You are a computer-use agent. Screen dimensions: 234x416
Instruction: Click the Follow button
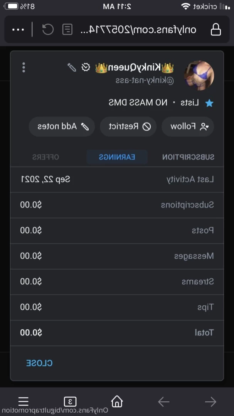(188, 126)
